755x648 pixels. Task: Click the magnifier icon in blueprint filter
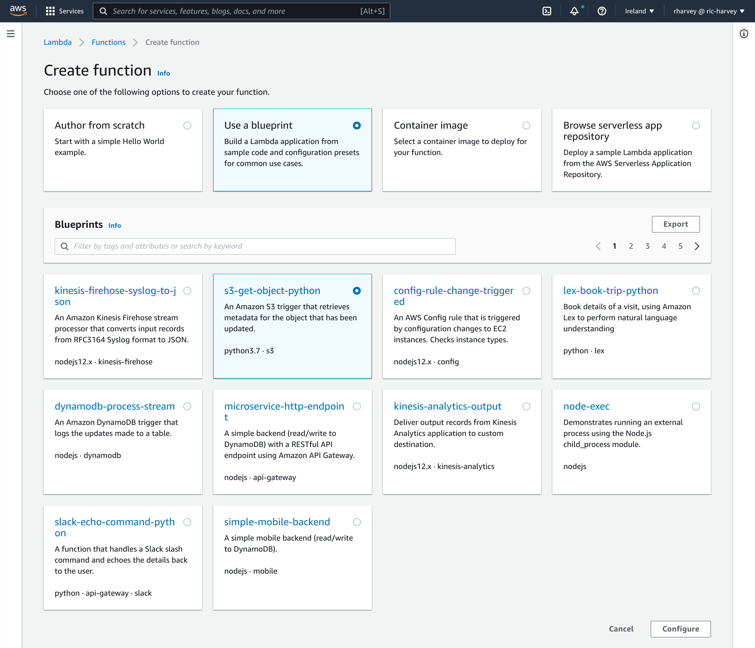65,246
